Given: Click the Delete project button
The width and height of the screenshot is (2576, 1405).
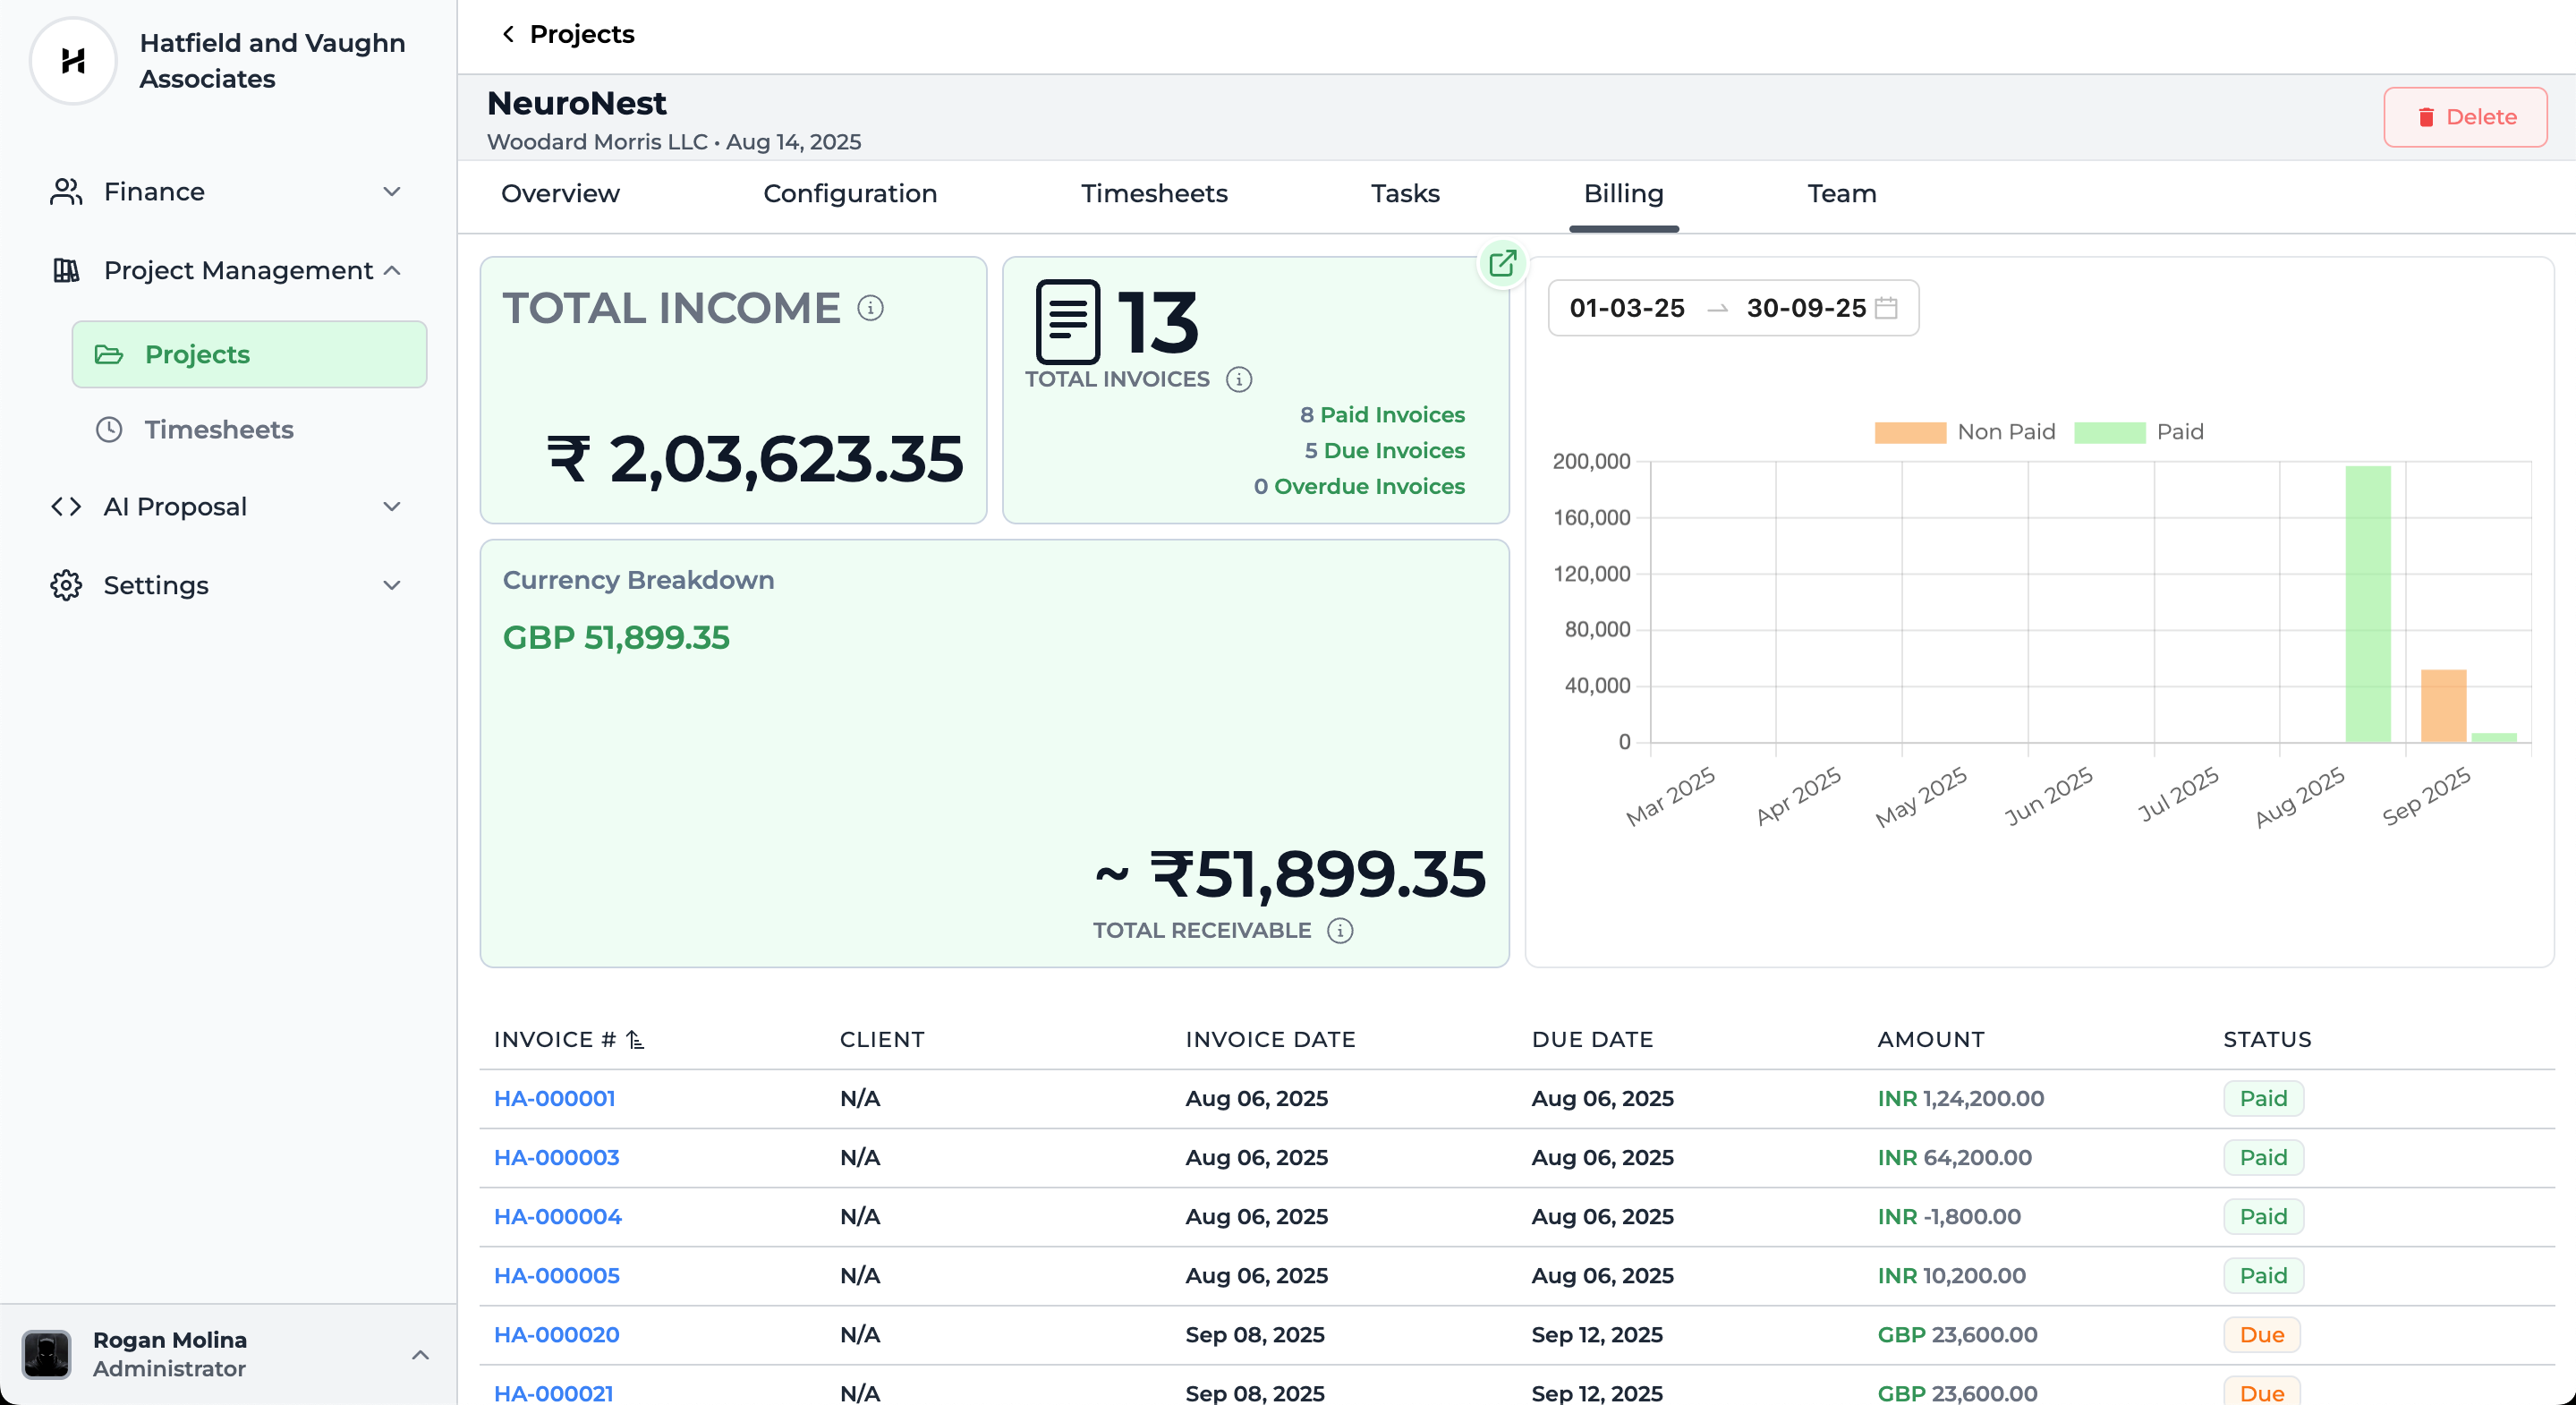Looking at the screenshot, I should pyautogui.click(x=2464, y=117).
